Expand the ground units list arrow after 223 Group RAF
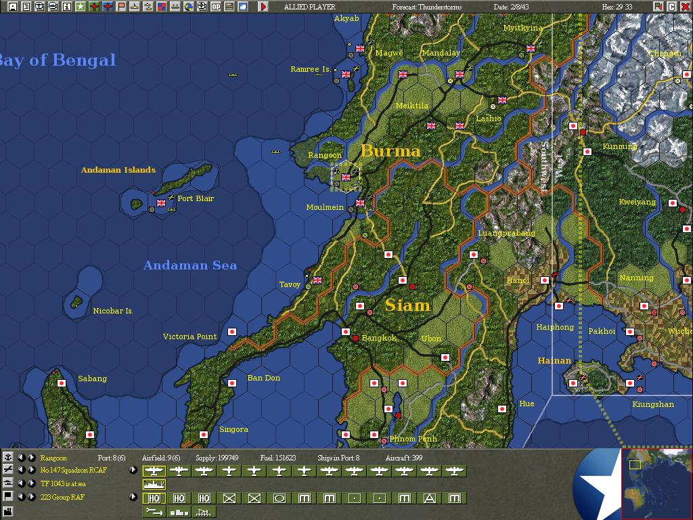693x520 pixels. click(x=133, y=496)
